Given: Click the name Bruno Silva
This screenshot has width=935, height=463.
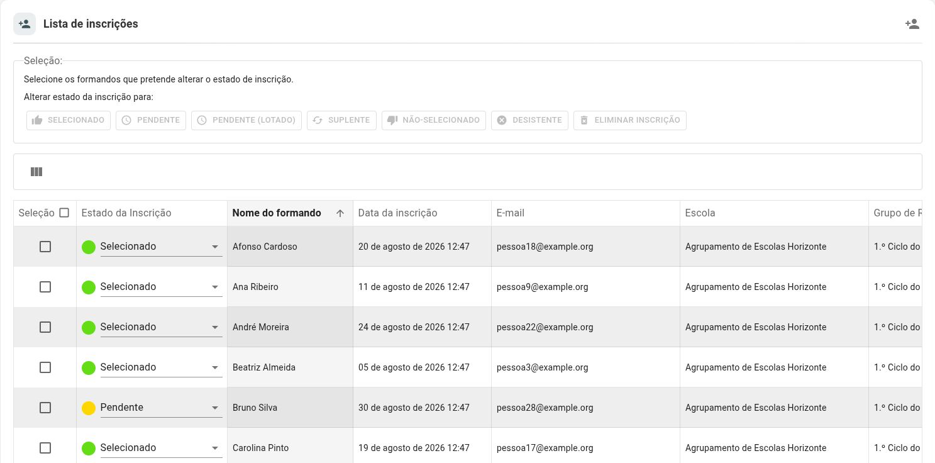Looking at the screenshot, I should point(255,408).
